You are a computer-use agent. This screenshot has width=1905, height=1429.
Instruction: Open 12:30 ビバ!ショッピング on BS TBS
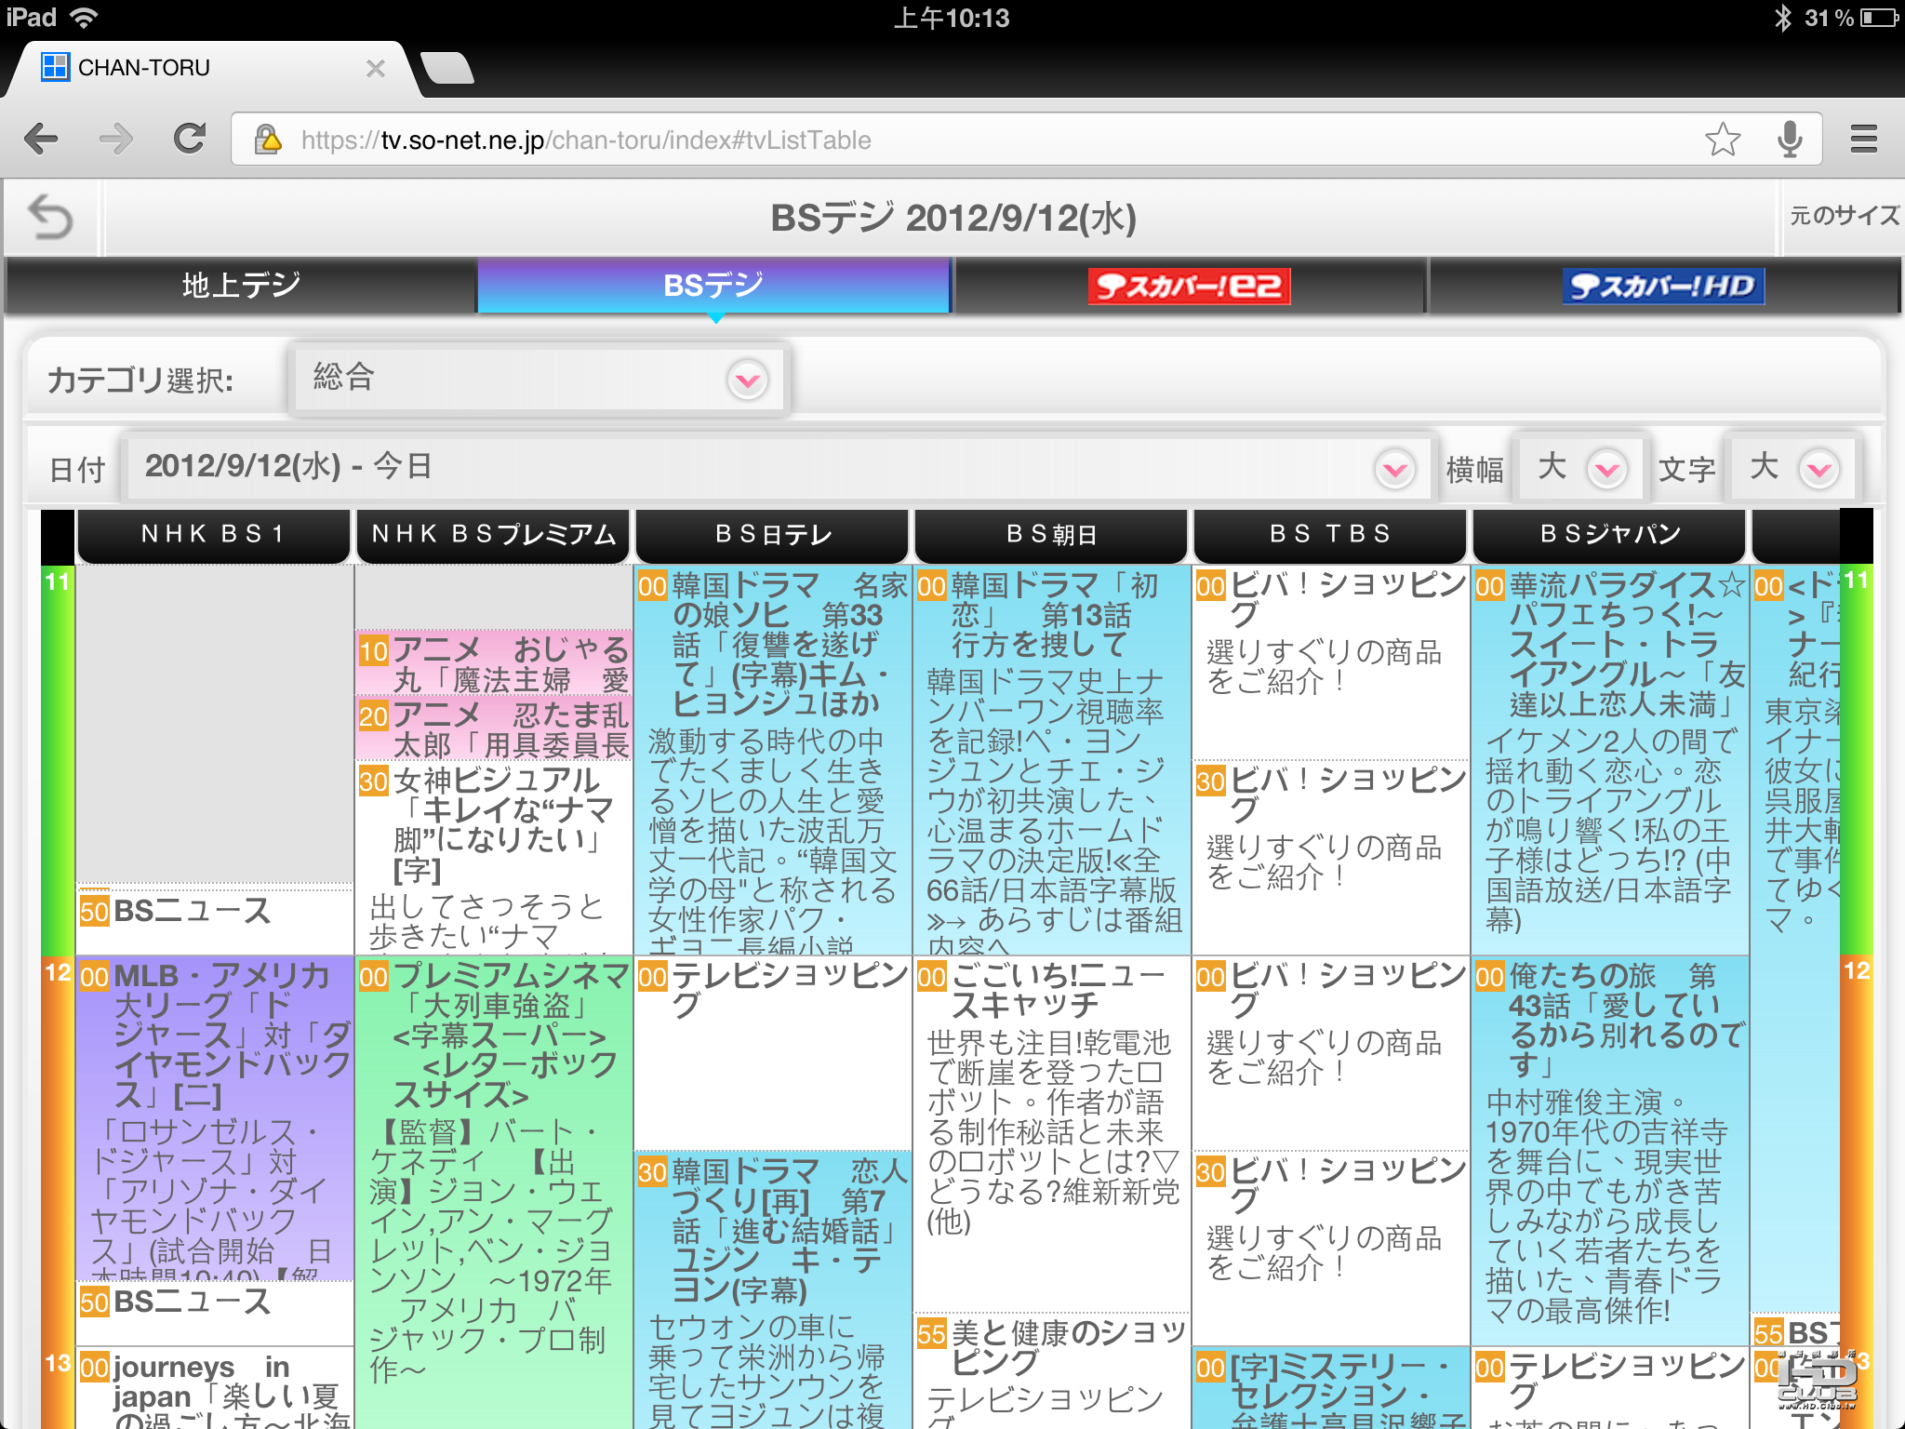pos(1331,1249)
